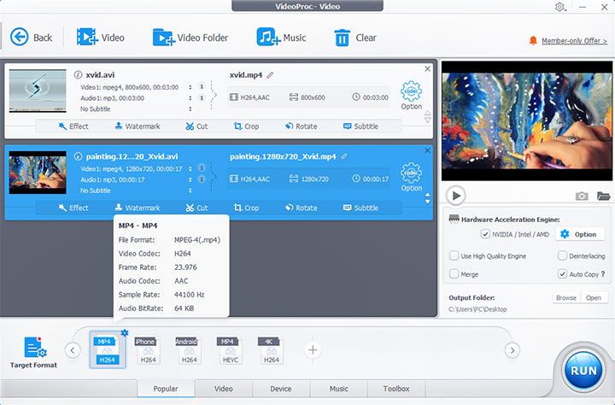This screenshot has height=405, width=615.
Task: Open Target Format settings icon
Action: pos(35,347)
